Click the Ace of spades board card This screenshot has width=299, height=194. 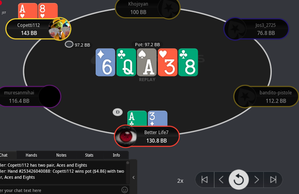147,62
